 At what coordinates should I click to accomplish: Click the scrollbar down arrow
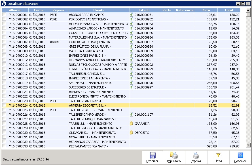click(248, 145)
